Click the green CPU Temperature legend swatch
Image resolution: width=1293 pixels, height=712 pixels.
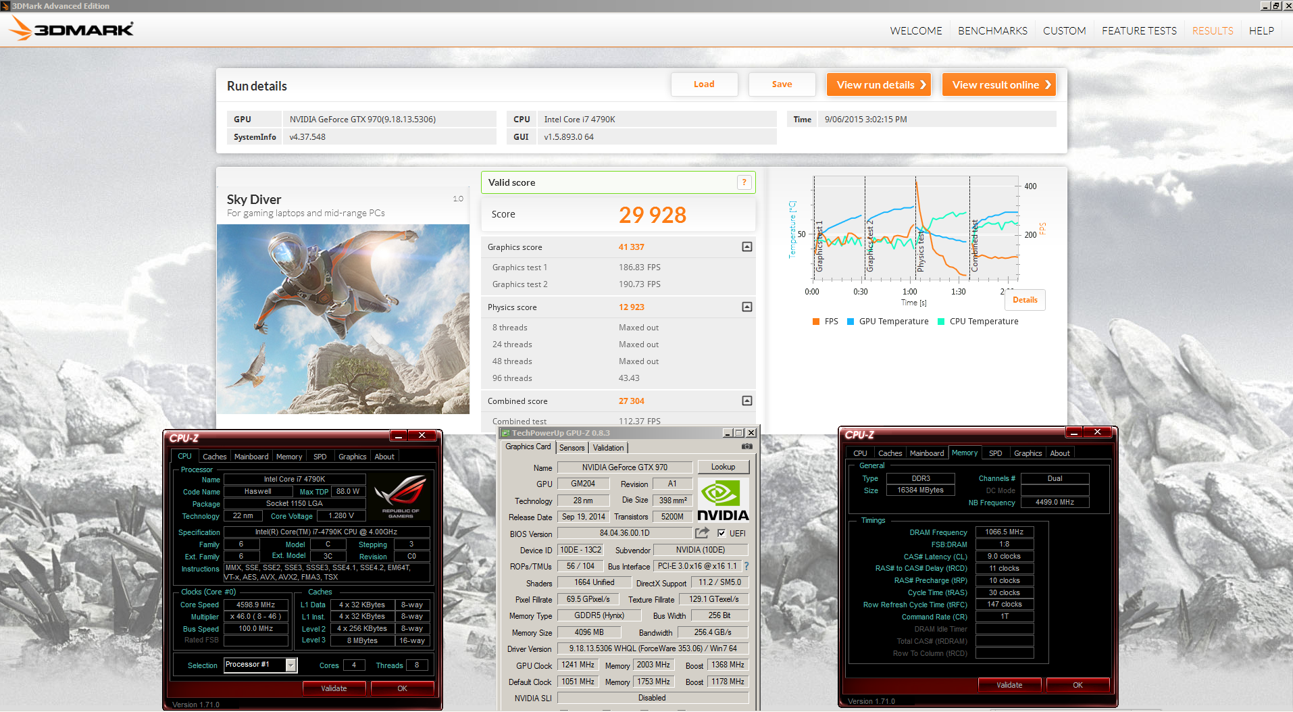941,322
